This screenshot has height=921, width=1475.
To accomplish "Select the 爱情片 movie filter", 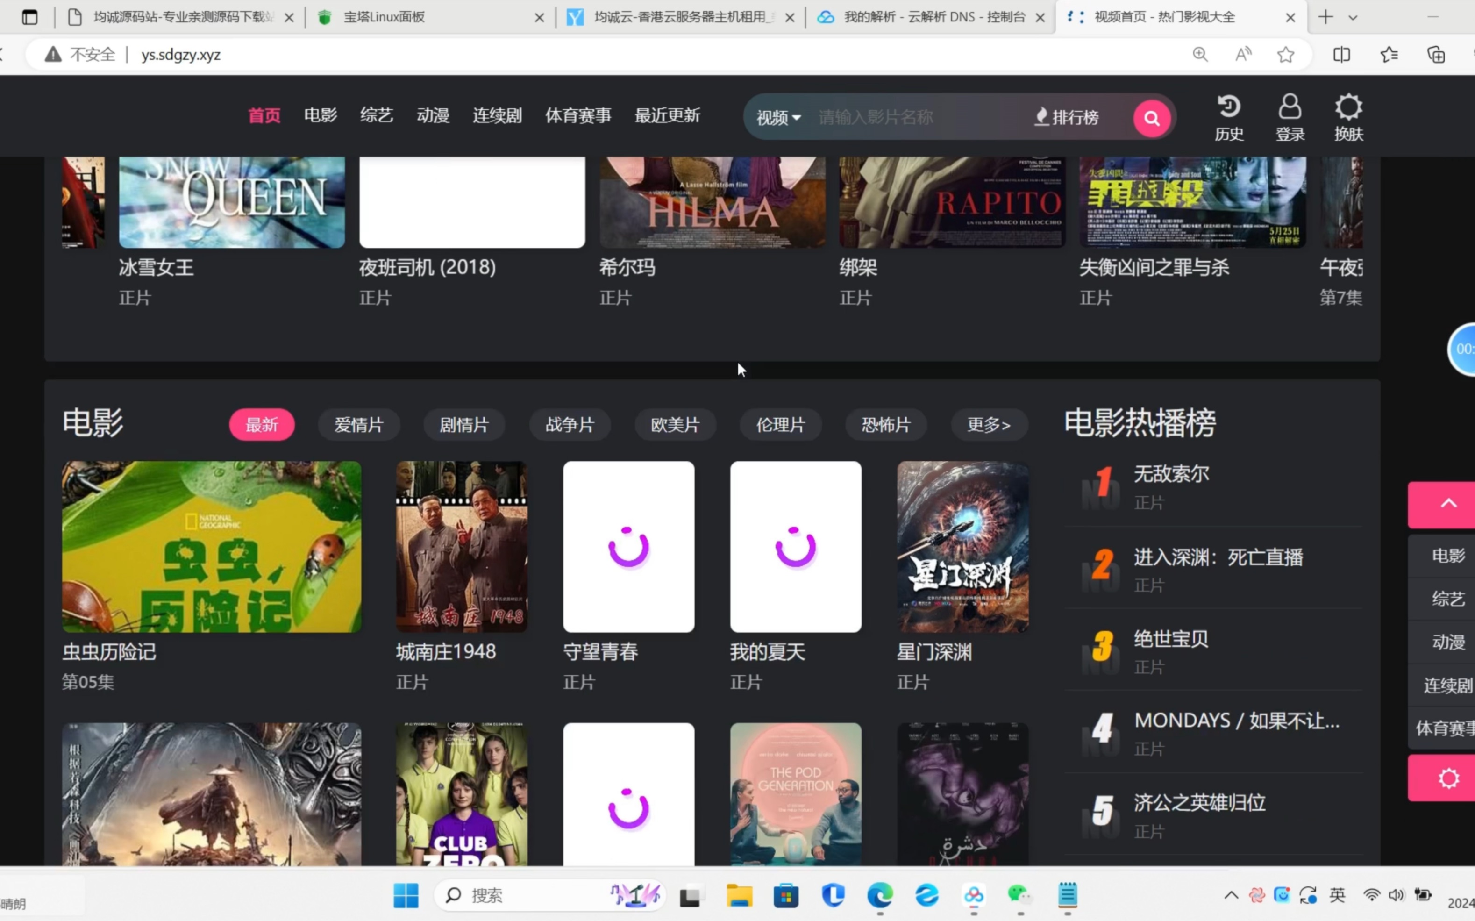I will pyautogui.click(x=359, y=425).
